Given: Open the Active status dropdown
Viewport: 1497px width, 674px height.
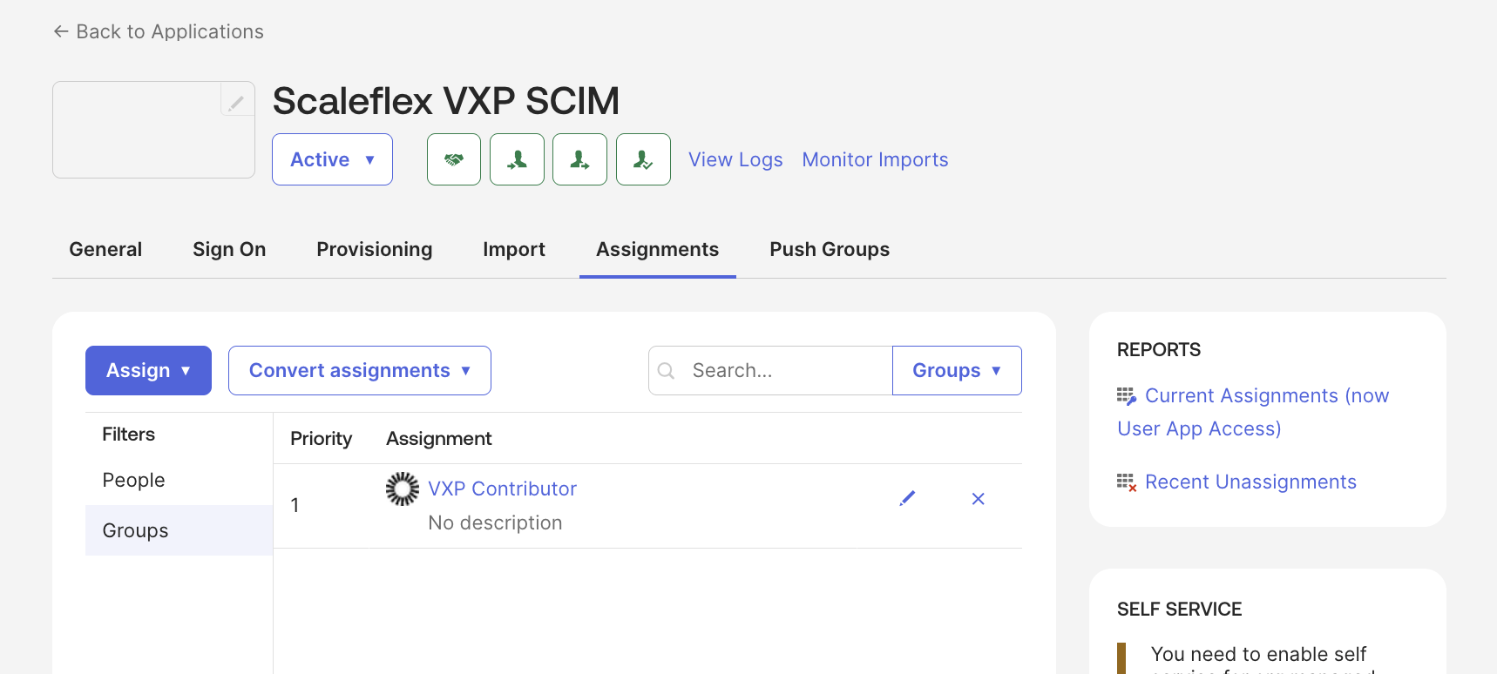Looking at the screenshot, I should tap(332, 159).
